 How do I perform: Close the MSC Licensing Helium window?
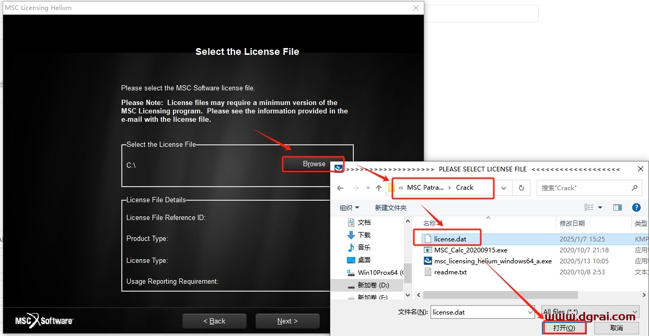click(x=416, y=8)
